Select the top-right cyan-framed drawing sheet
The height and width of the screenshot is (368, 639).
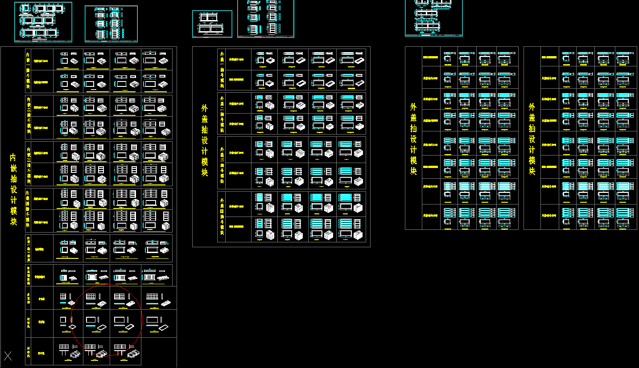tap(433, 18)
